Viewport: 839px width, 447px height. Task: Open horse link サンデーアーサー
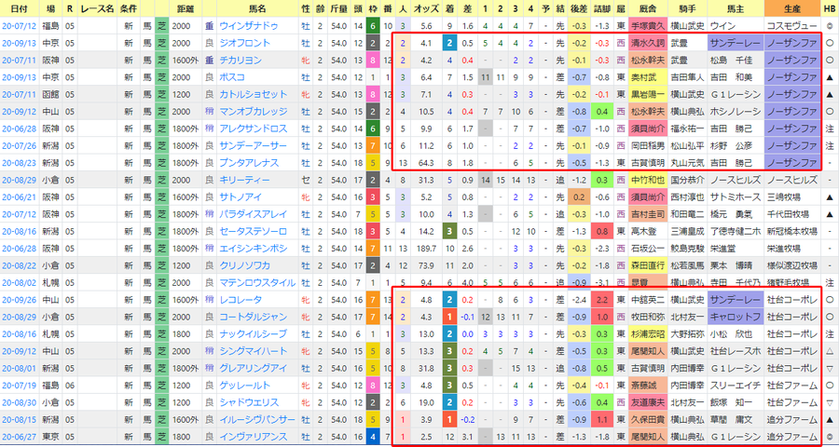click(x=253, y=145)
